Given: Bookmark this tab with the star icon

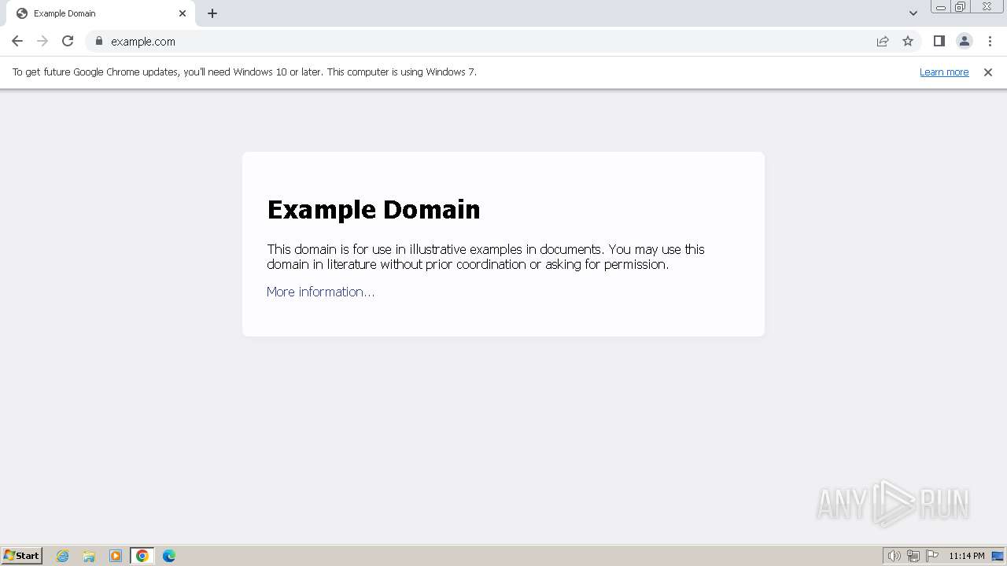Looking at the screenshot, I should point(908,41).
